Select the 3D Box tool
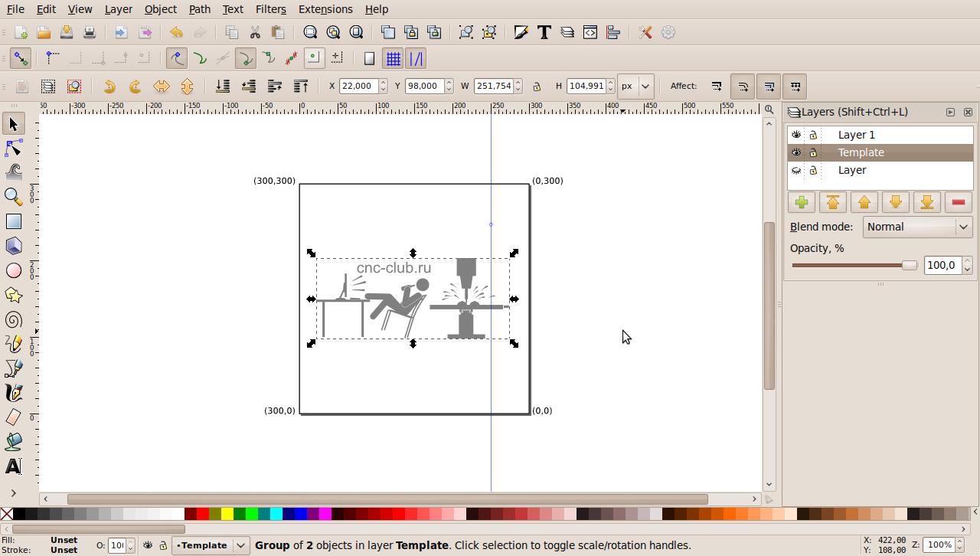This screenshot has height=556, width=980. [x=14, y=246]
